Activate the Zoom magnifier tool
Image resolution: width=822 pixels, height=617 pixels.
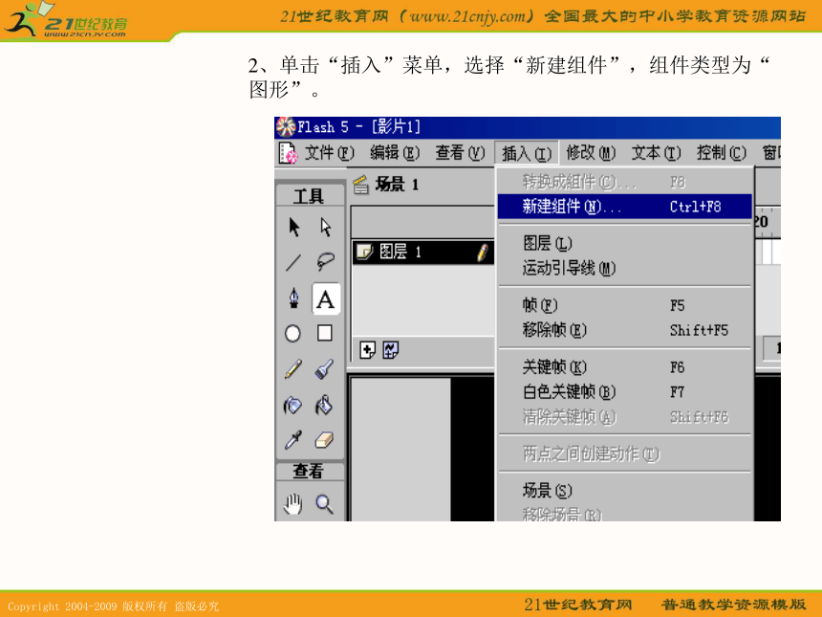click(x=325, y=504)
